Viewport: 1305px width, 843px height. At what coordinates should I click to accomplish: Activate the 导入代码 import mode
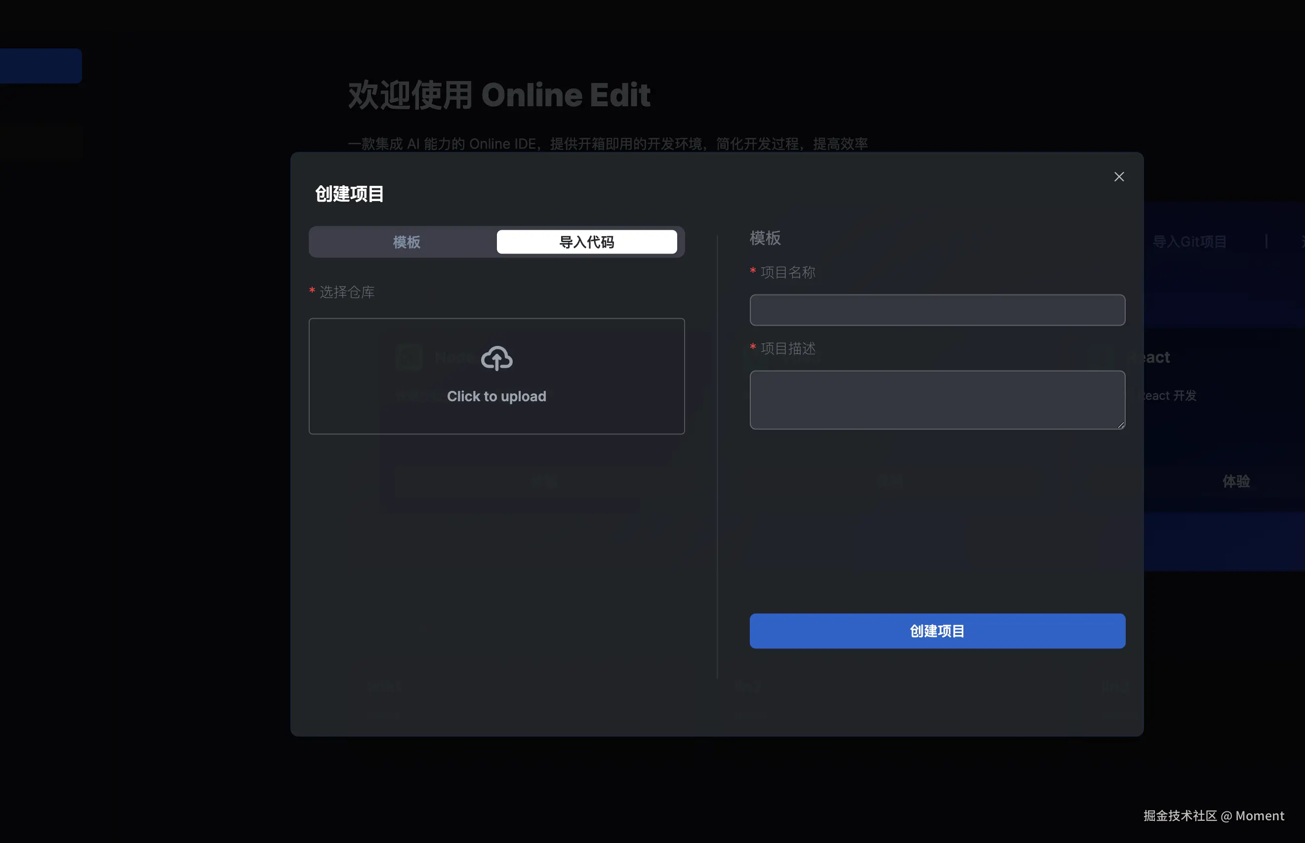(x=587, y=242)
